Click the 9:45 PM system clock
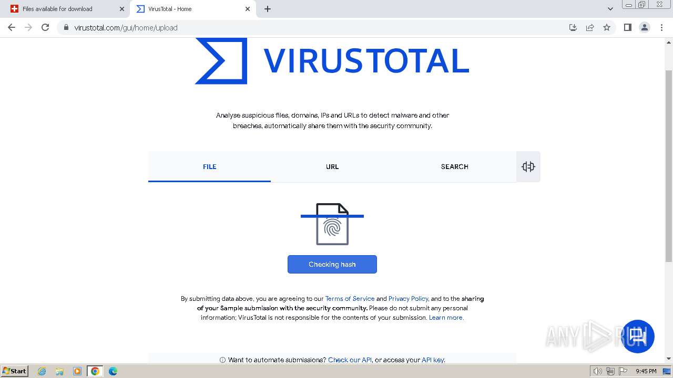Image resolution: width=673 pixels, height=378 pixels. [x=646, y=371]
